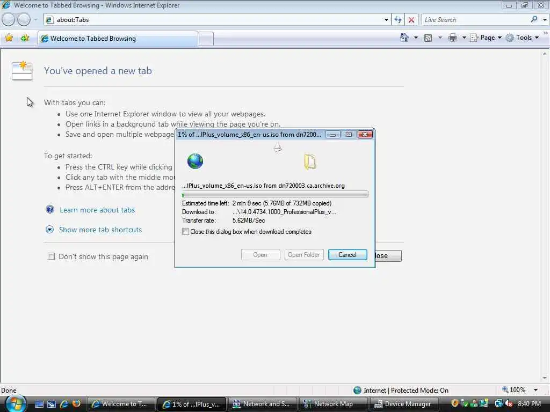Click the 5.62MB/Sec transfer rate value
The image size is (550, 412).
click(249, 220)
